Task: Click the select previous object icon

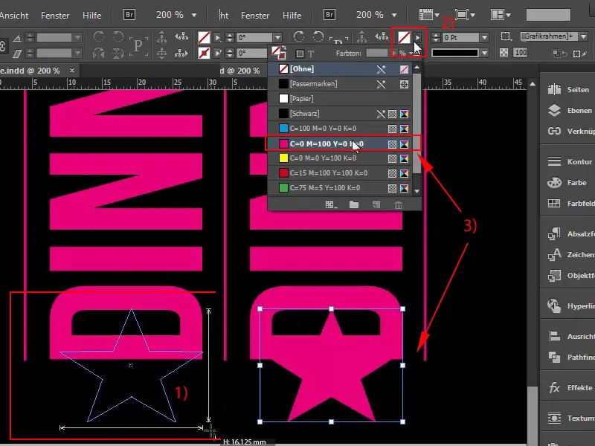Action: tap(181, 36)
